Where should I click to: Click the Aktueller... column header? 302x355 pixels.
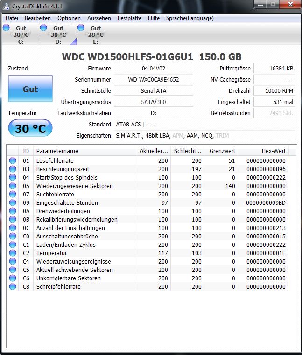click(154, 151)
